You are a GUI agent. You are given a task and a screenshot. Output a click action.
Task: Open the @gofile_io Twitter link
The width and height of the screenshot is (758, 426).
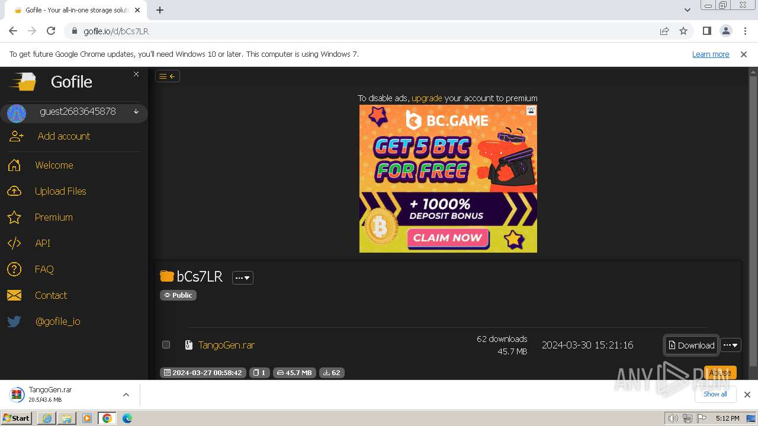click(x=58, y=321)
